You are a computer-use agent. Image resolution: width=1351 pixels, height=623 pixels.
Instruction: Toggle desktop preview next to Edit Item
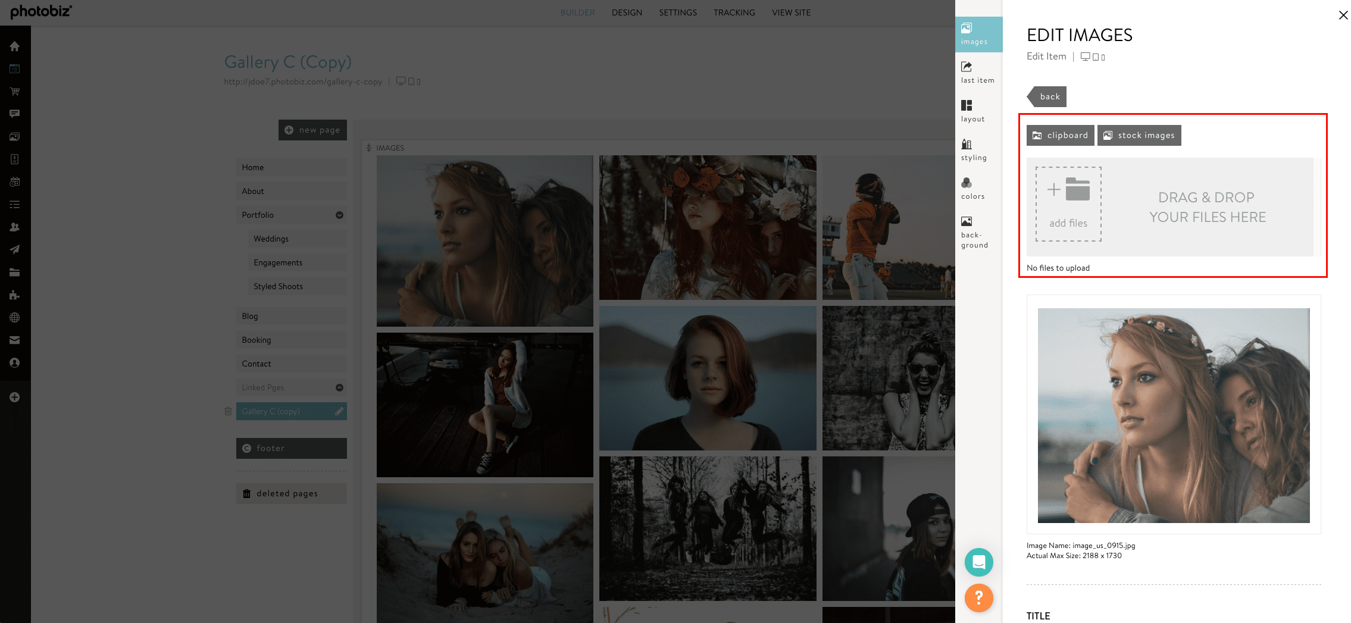[1087, 56]
